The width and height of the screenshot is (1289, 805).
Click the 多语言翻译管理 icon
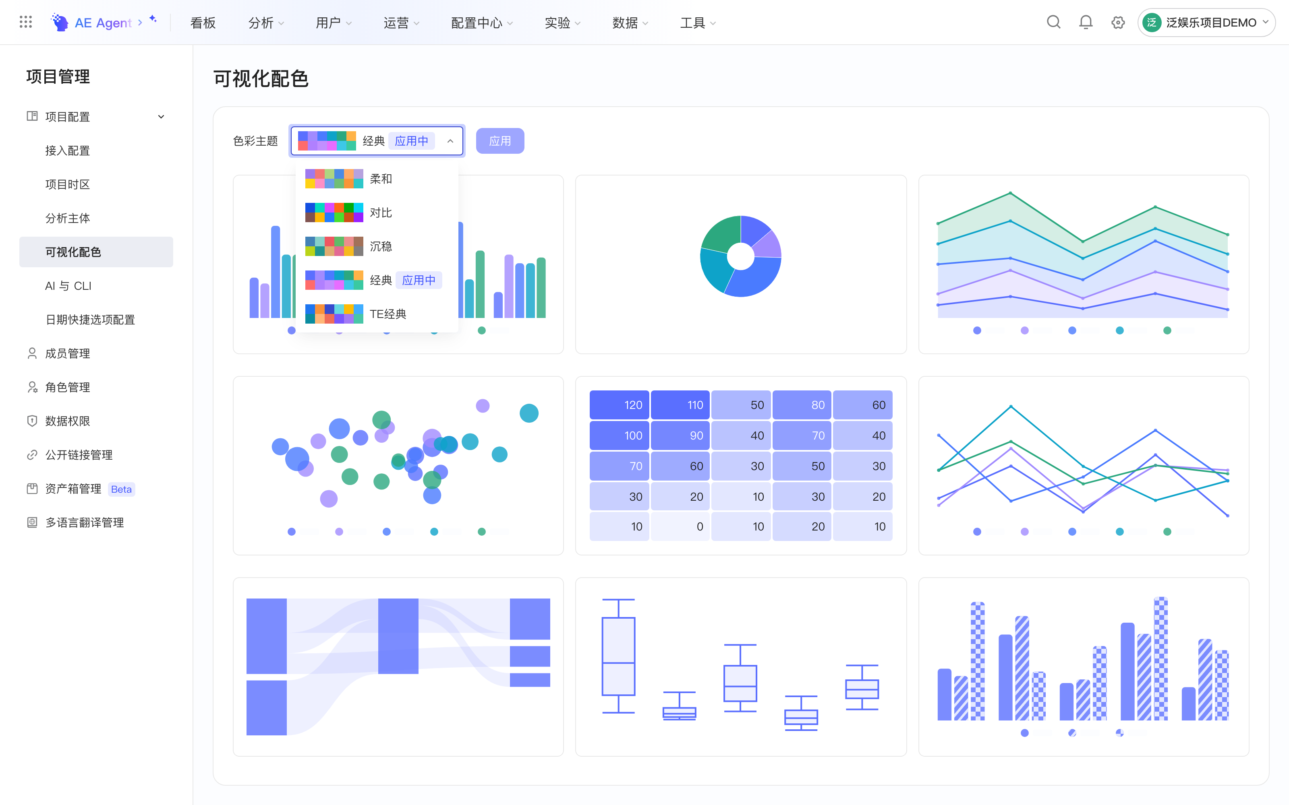point(32,522)
